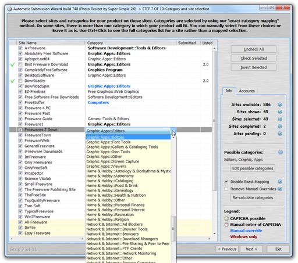Select Graphic Apps::Font Tools from list

128,142
